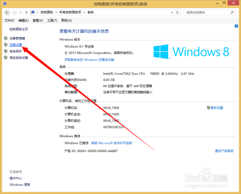Open 操作中心 link

tap(15, 178)
